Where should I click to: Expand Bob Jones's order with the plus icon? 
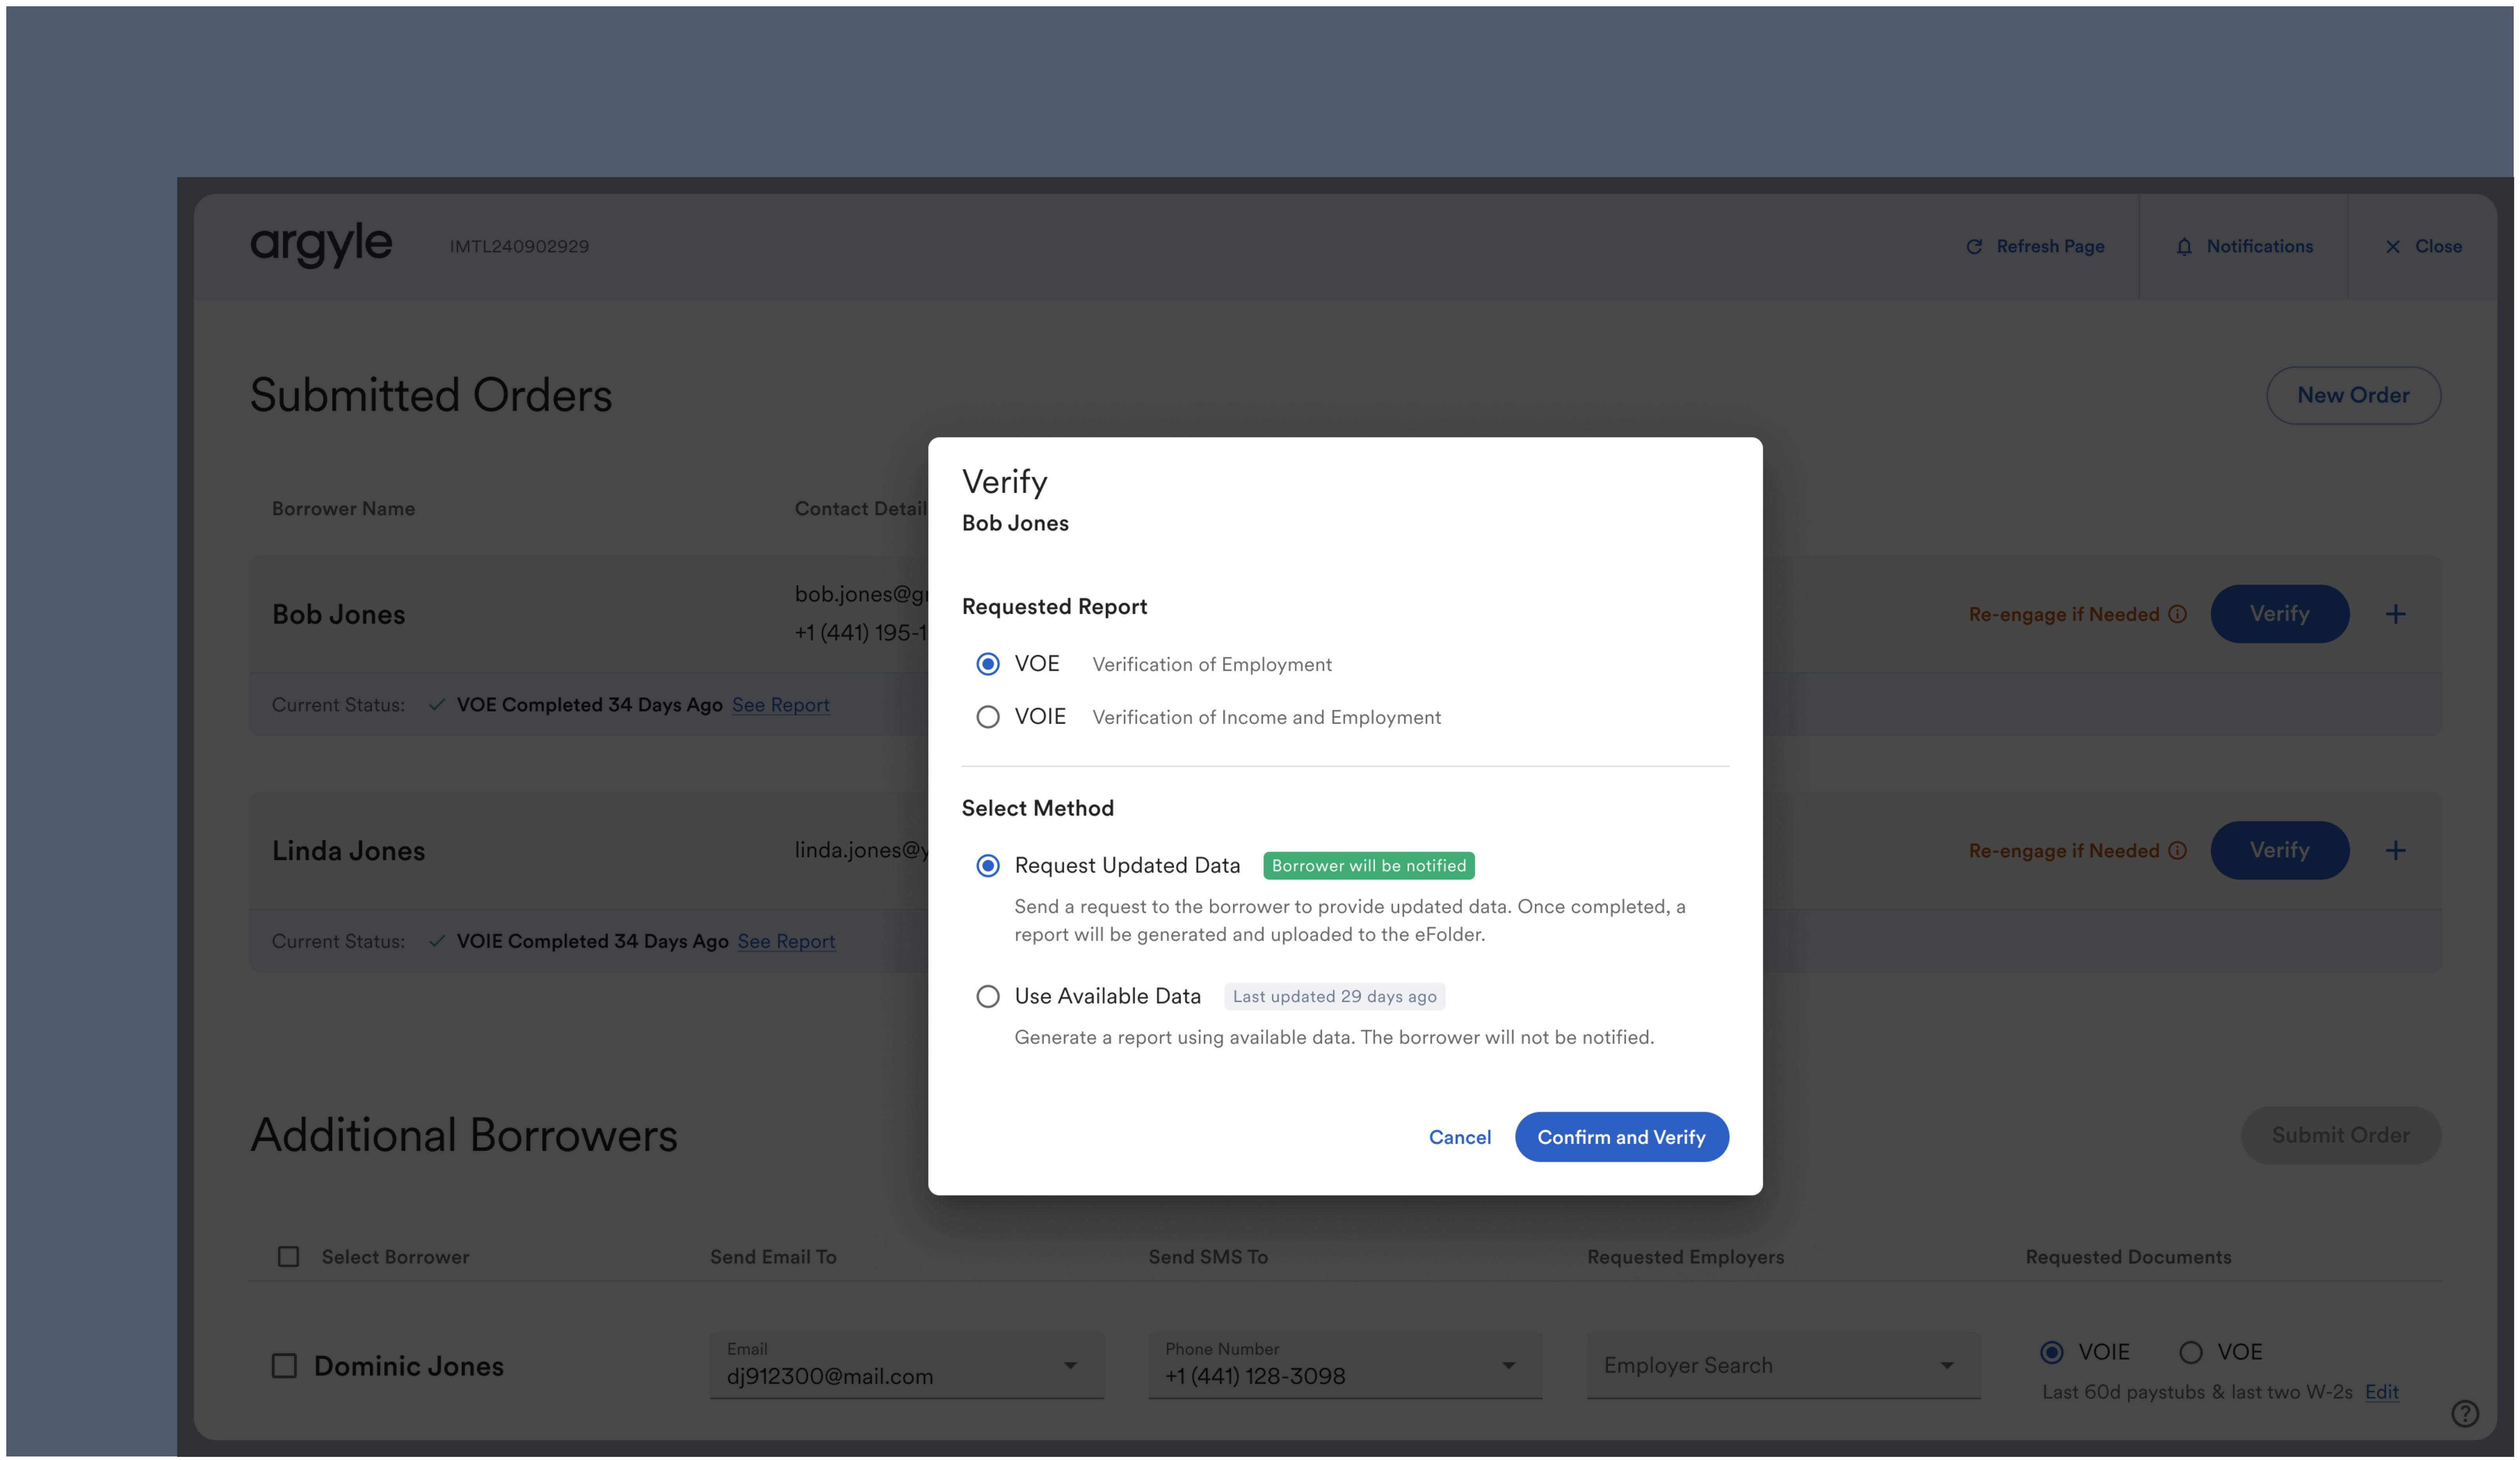coord(2397,614)
